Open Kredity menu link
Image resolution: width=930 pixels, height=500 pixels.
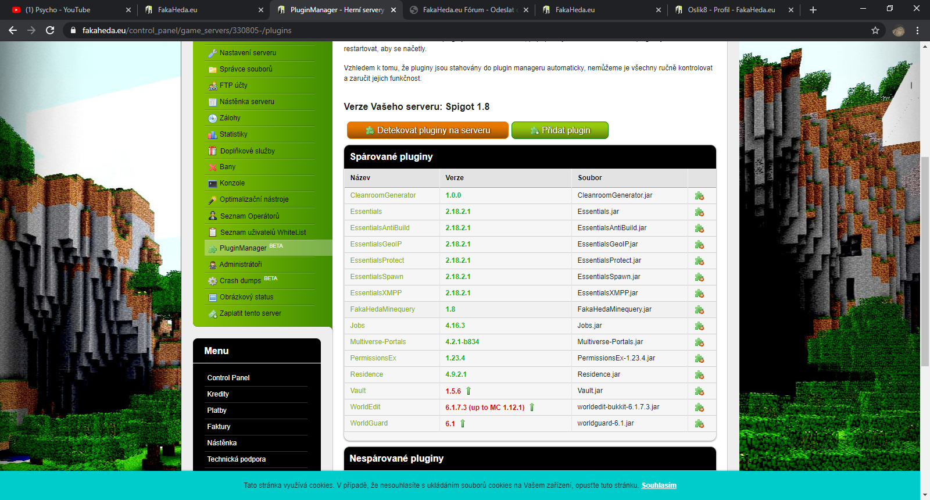coord(218,394)
